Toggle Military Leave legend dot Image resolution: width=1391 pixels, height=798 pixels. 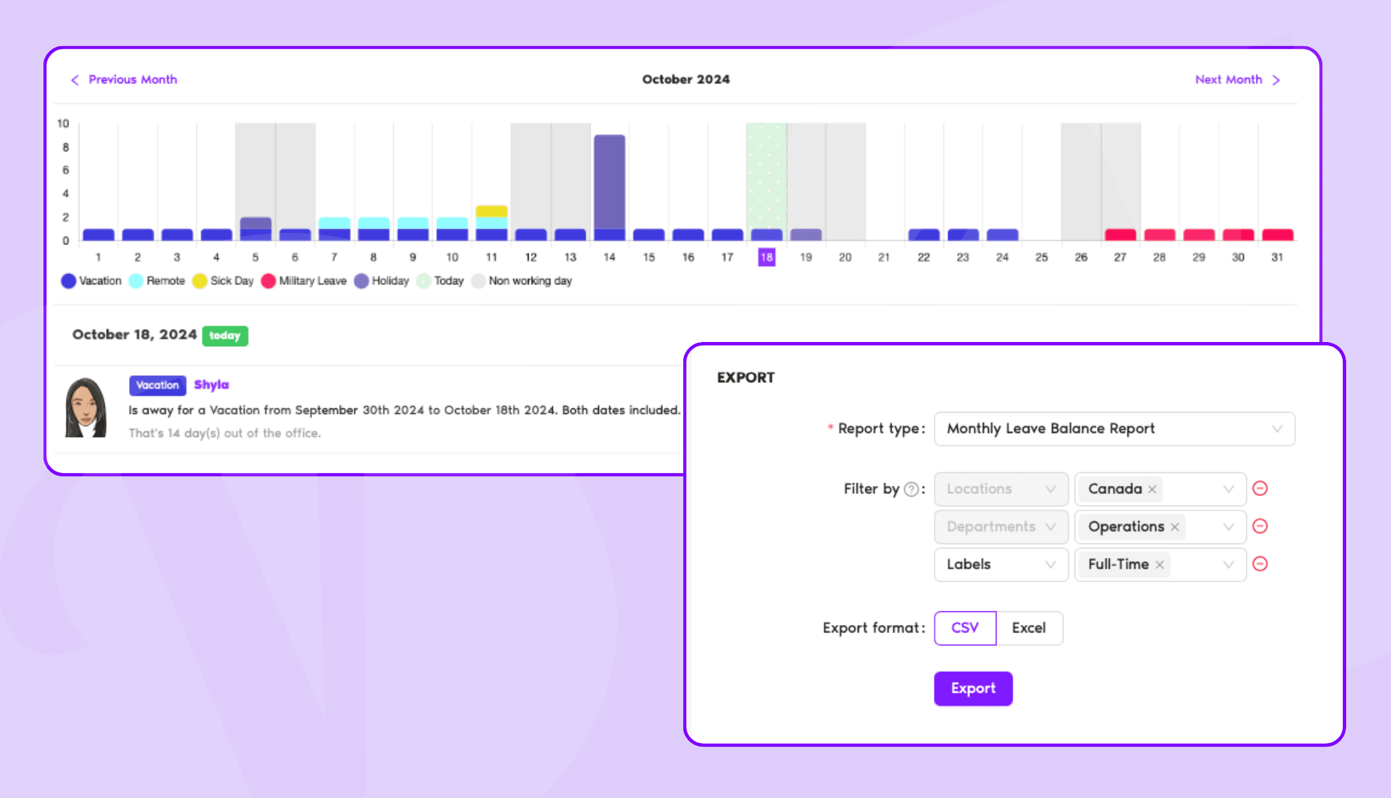268,281
